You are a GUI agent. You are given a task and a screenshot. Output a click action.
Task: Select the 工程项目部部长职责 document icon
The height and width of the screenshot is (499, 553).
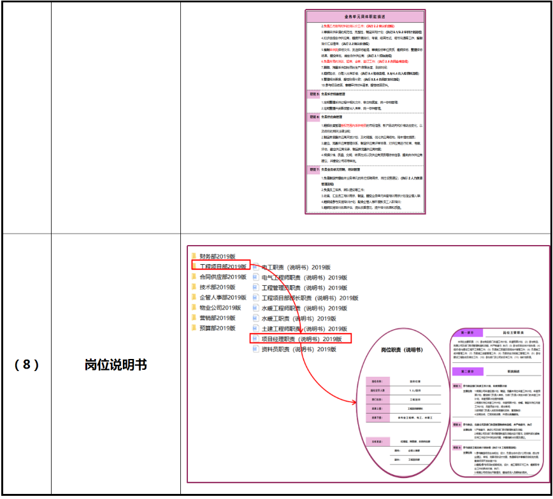pyautogui.click(x=256, y=297)
